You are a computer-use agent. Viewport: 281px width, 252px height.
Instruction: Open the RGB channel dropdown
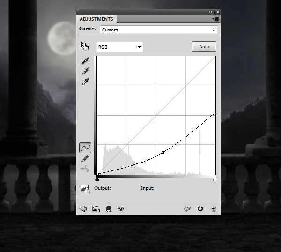point(120,47)
